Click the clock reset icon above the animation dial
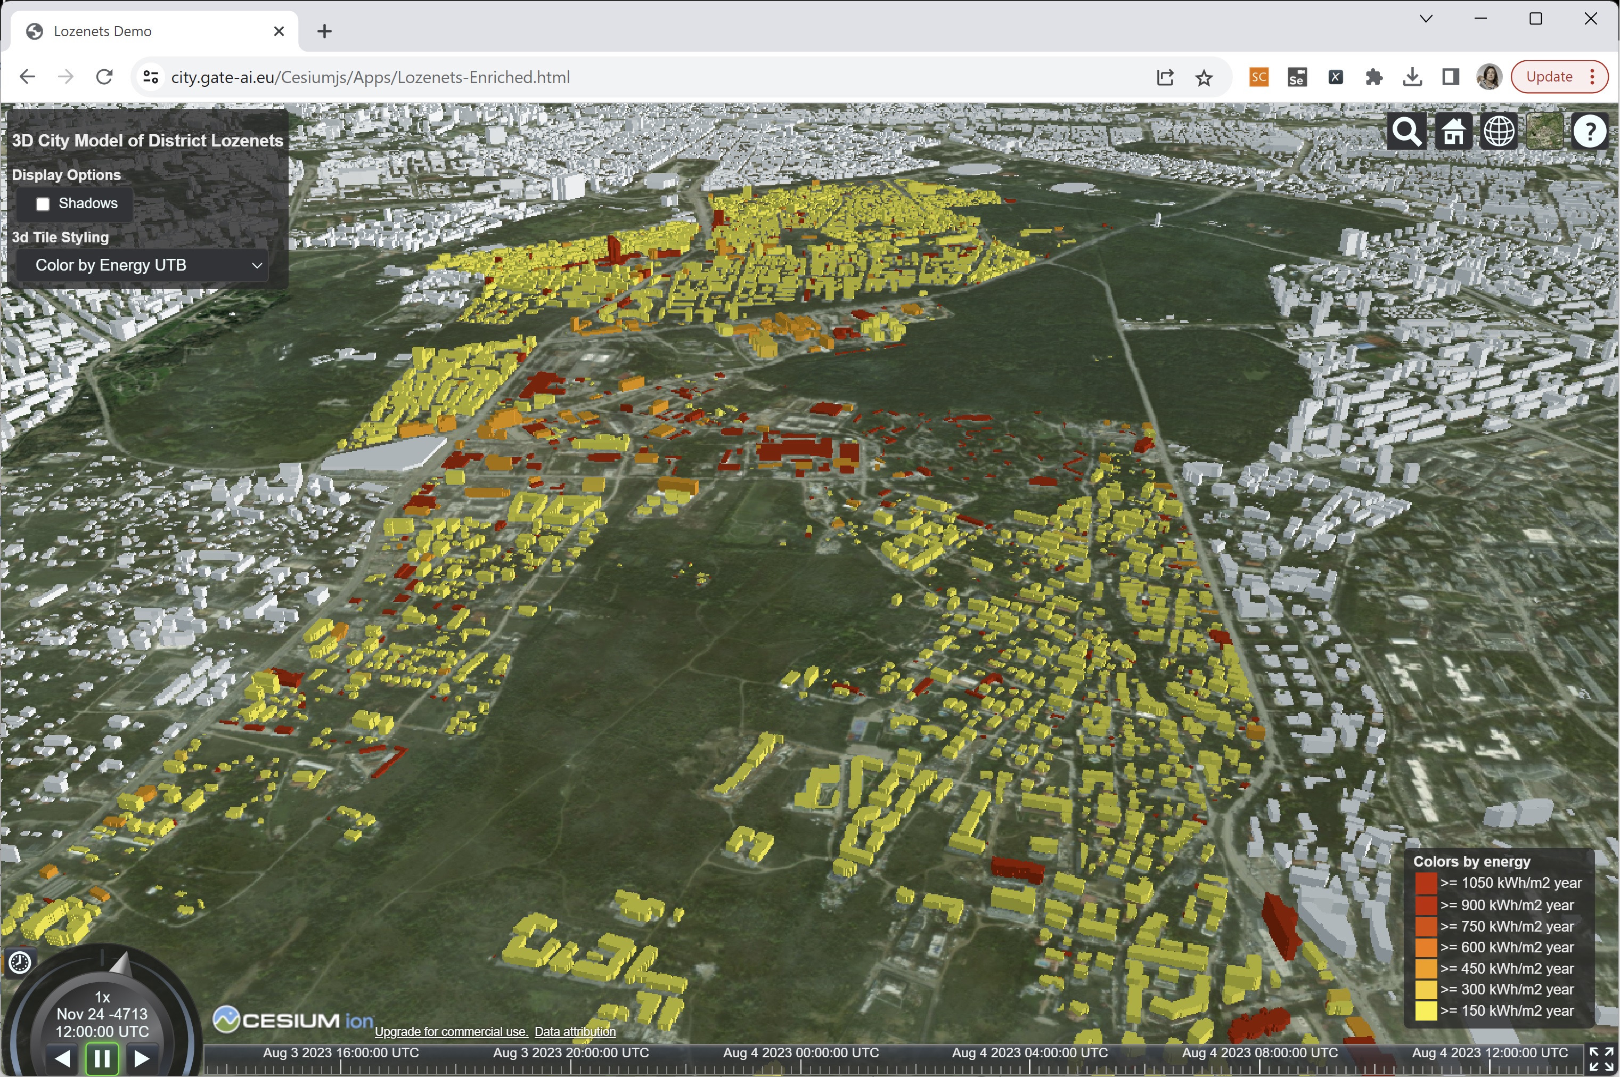1620x1077 pixels. coord(20,963)
